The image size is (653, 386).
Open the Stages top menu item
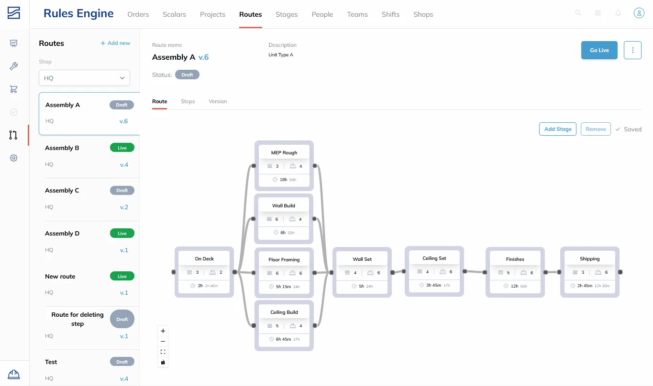pos(287,14)
